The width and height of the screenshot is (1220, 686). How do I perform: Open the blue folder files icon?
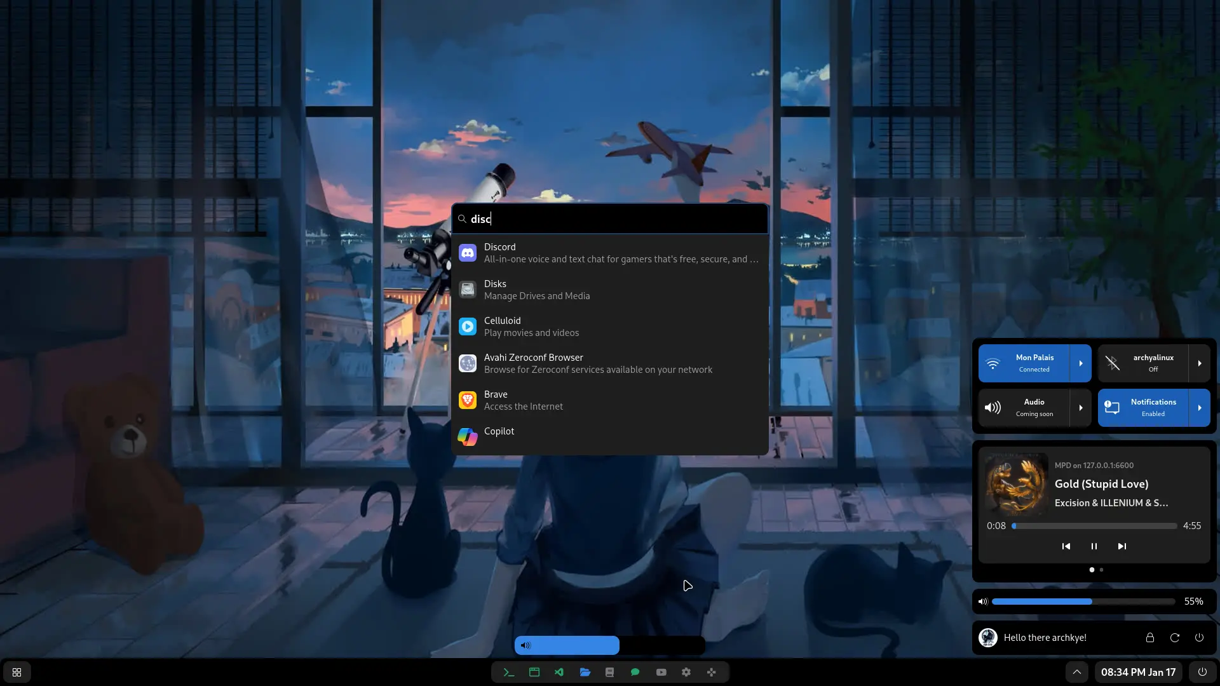(585, 672)
